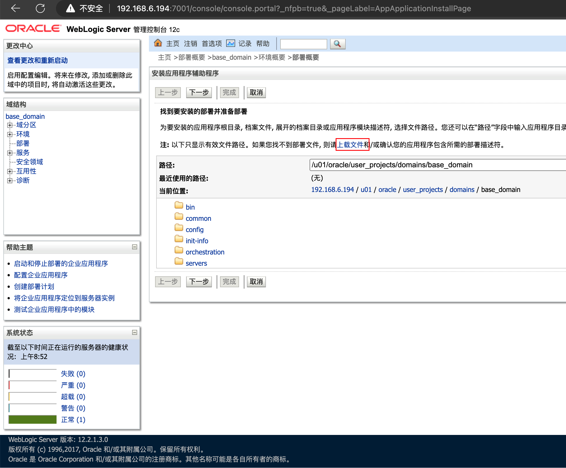Expand the 诊断 tree node

tap(10, 180)
